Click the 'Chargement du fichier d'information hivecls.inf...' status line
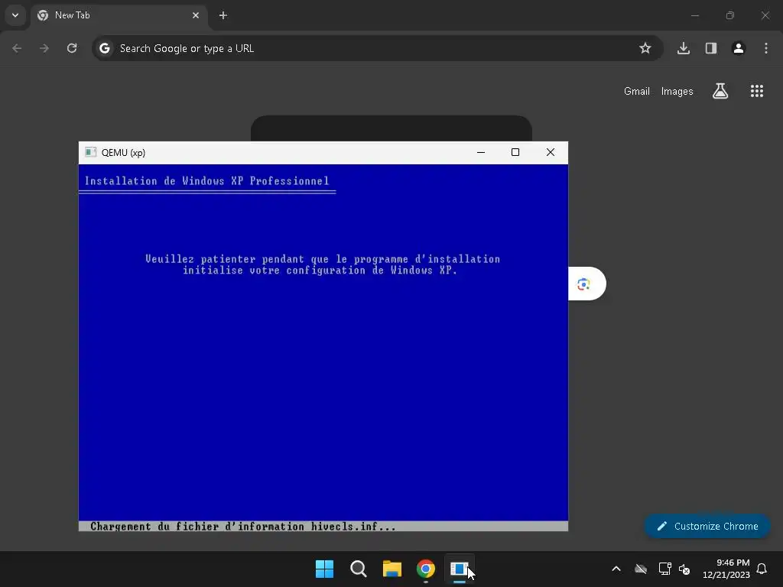The height and width of the screenshot is (587, 783). (242, 526)
